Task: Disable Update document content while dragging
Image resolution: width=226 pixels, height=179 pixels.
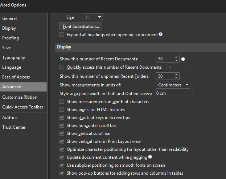Action: click(x=62, y=157)
